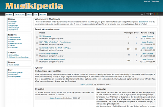This screenshot has width=163, height=107.
Task: Select the full-width layout icon
Action: pos(152,14)
